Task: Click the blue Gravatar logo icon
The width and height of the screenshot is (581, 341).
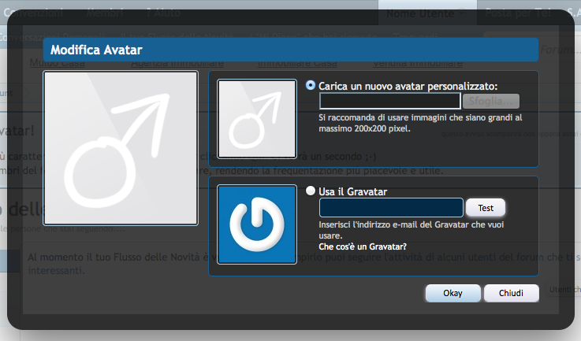Action: pos(257,224)
